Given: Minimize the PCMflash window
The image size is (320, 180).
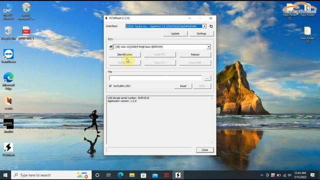Looking at the screenshot, I should pyautogui.click(x=189, y=18).
